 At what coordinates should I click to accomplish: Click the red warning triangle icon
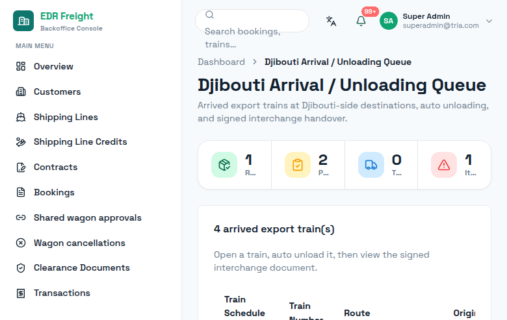tap(444, 165)
